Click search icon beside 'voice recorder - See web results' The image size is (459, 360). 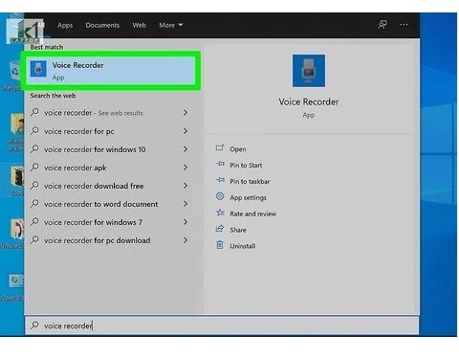pos(34,112)
